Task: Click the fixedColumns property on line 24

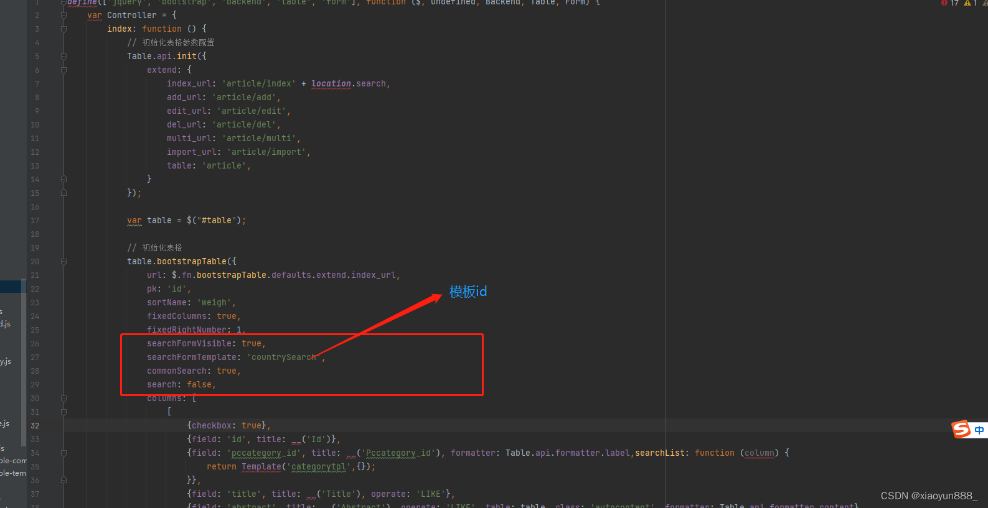Action: click(177, 316)
